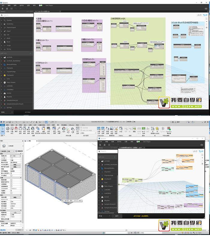Viewport: 210px width, 237px height.
Task: Click Text 'A' icon in Revit quick access toolbar
Action: (x=37, y=122)
